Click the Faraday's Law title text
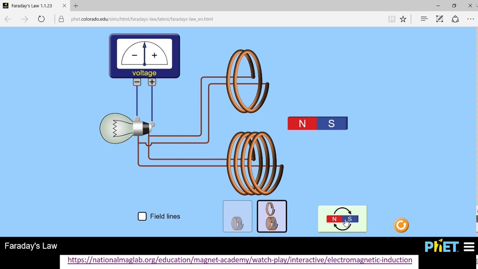Screen dimensions: 478x269 (31, 246)
